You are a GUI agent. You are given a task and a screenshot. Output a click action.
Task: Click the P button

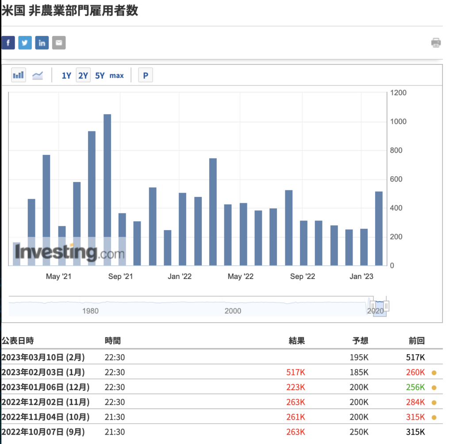146,75
